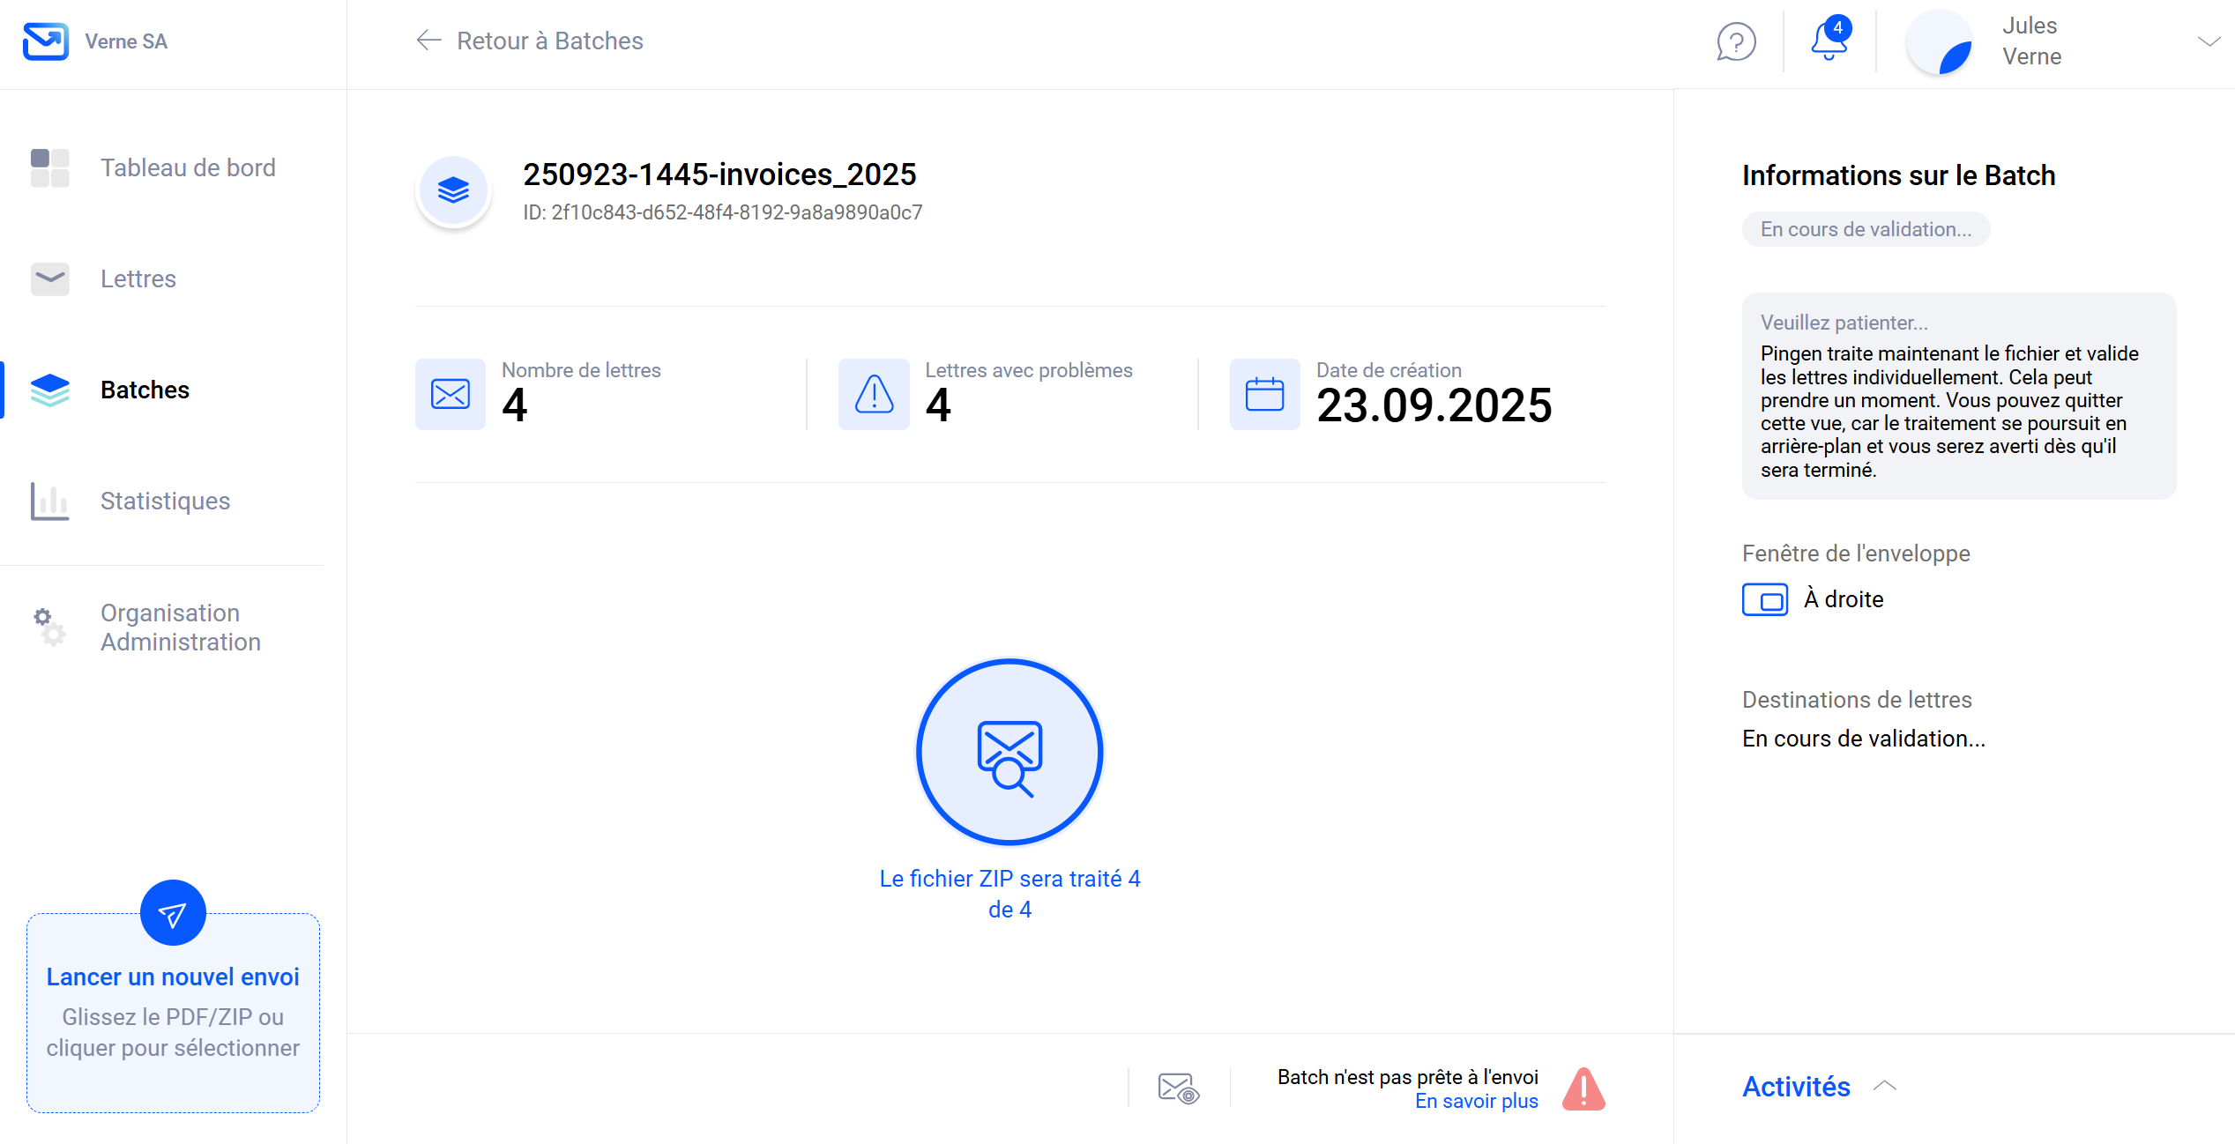Click the right envelope window icon
2235x1144 pixels.
click(x=1764, y=599)
